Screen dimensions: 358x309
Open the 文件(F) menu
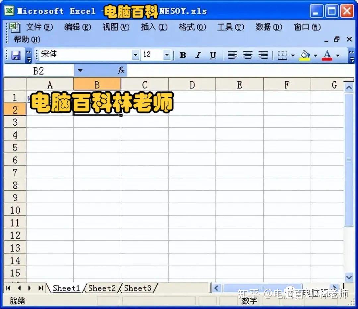click(39, 27)
